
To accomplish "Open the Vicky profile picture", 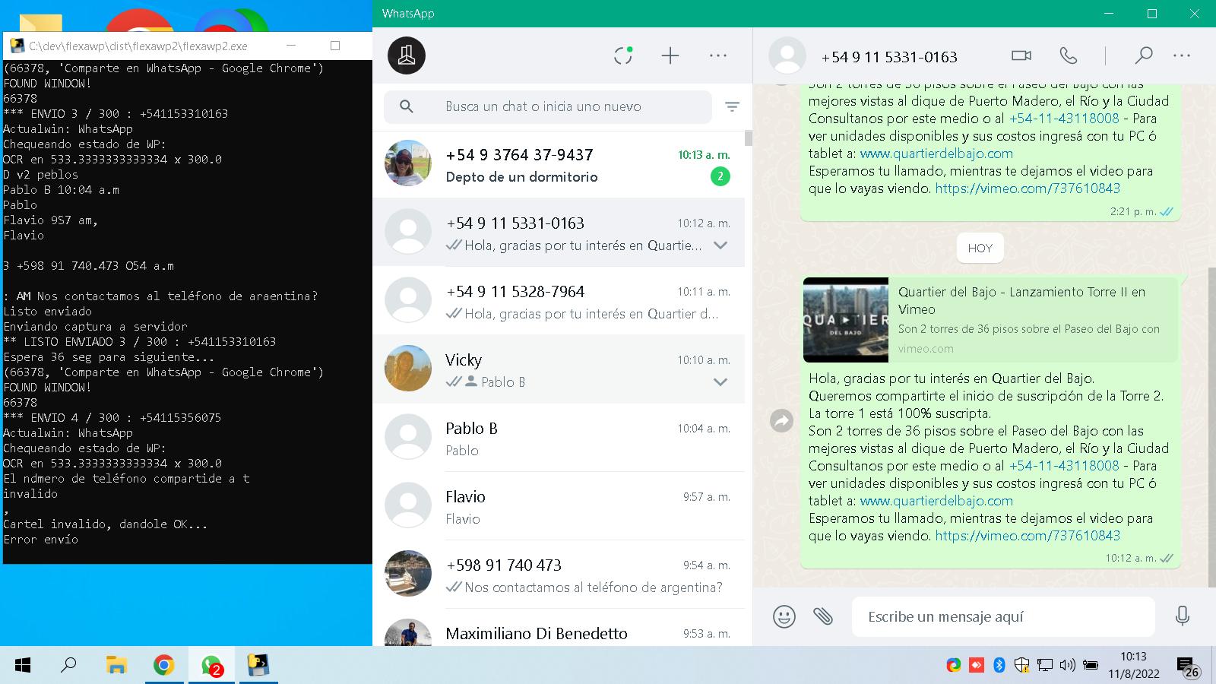I will click(408, 369).
